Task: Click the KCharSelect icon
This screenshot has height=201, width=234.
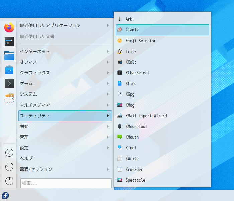Action: [120, 73]
